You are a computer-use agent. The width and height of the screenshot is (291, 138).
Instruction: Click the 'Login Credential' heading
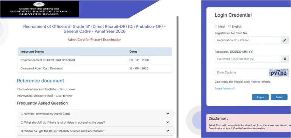pyautogui.click(x=233, y=15)
